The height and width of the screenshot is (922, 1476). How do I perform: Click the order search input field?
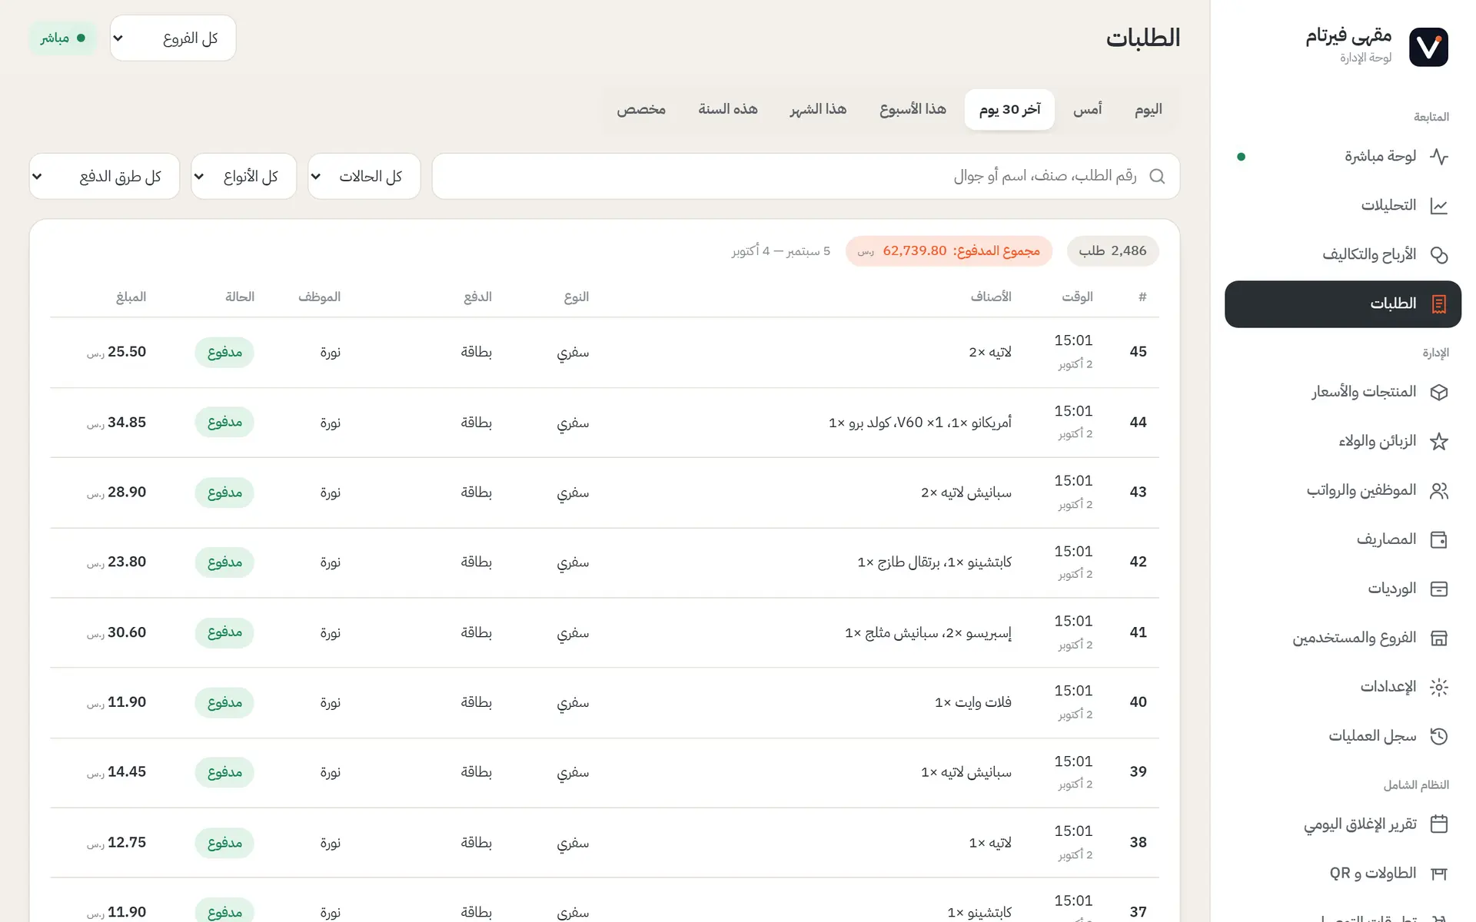806,177
